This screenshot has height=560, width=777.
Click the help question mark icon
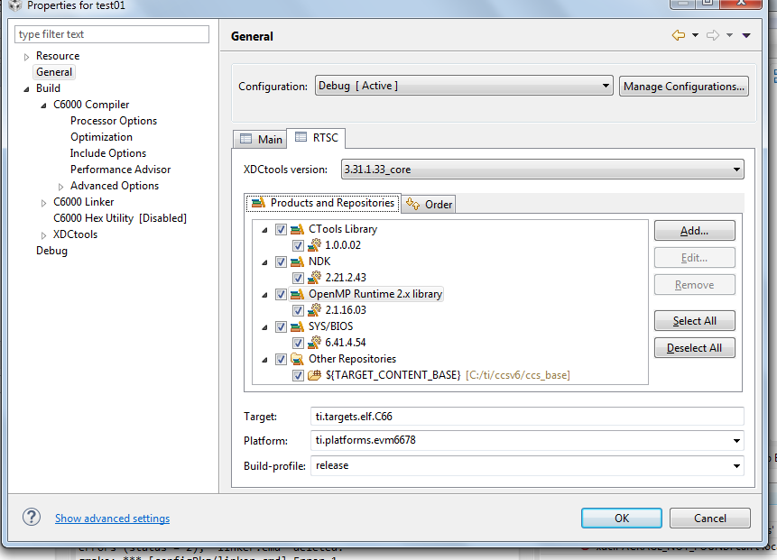[32, 517]
